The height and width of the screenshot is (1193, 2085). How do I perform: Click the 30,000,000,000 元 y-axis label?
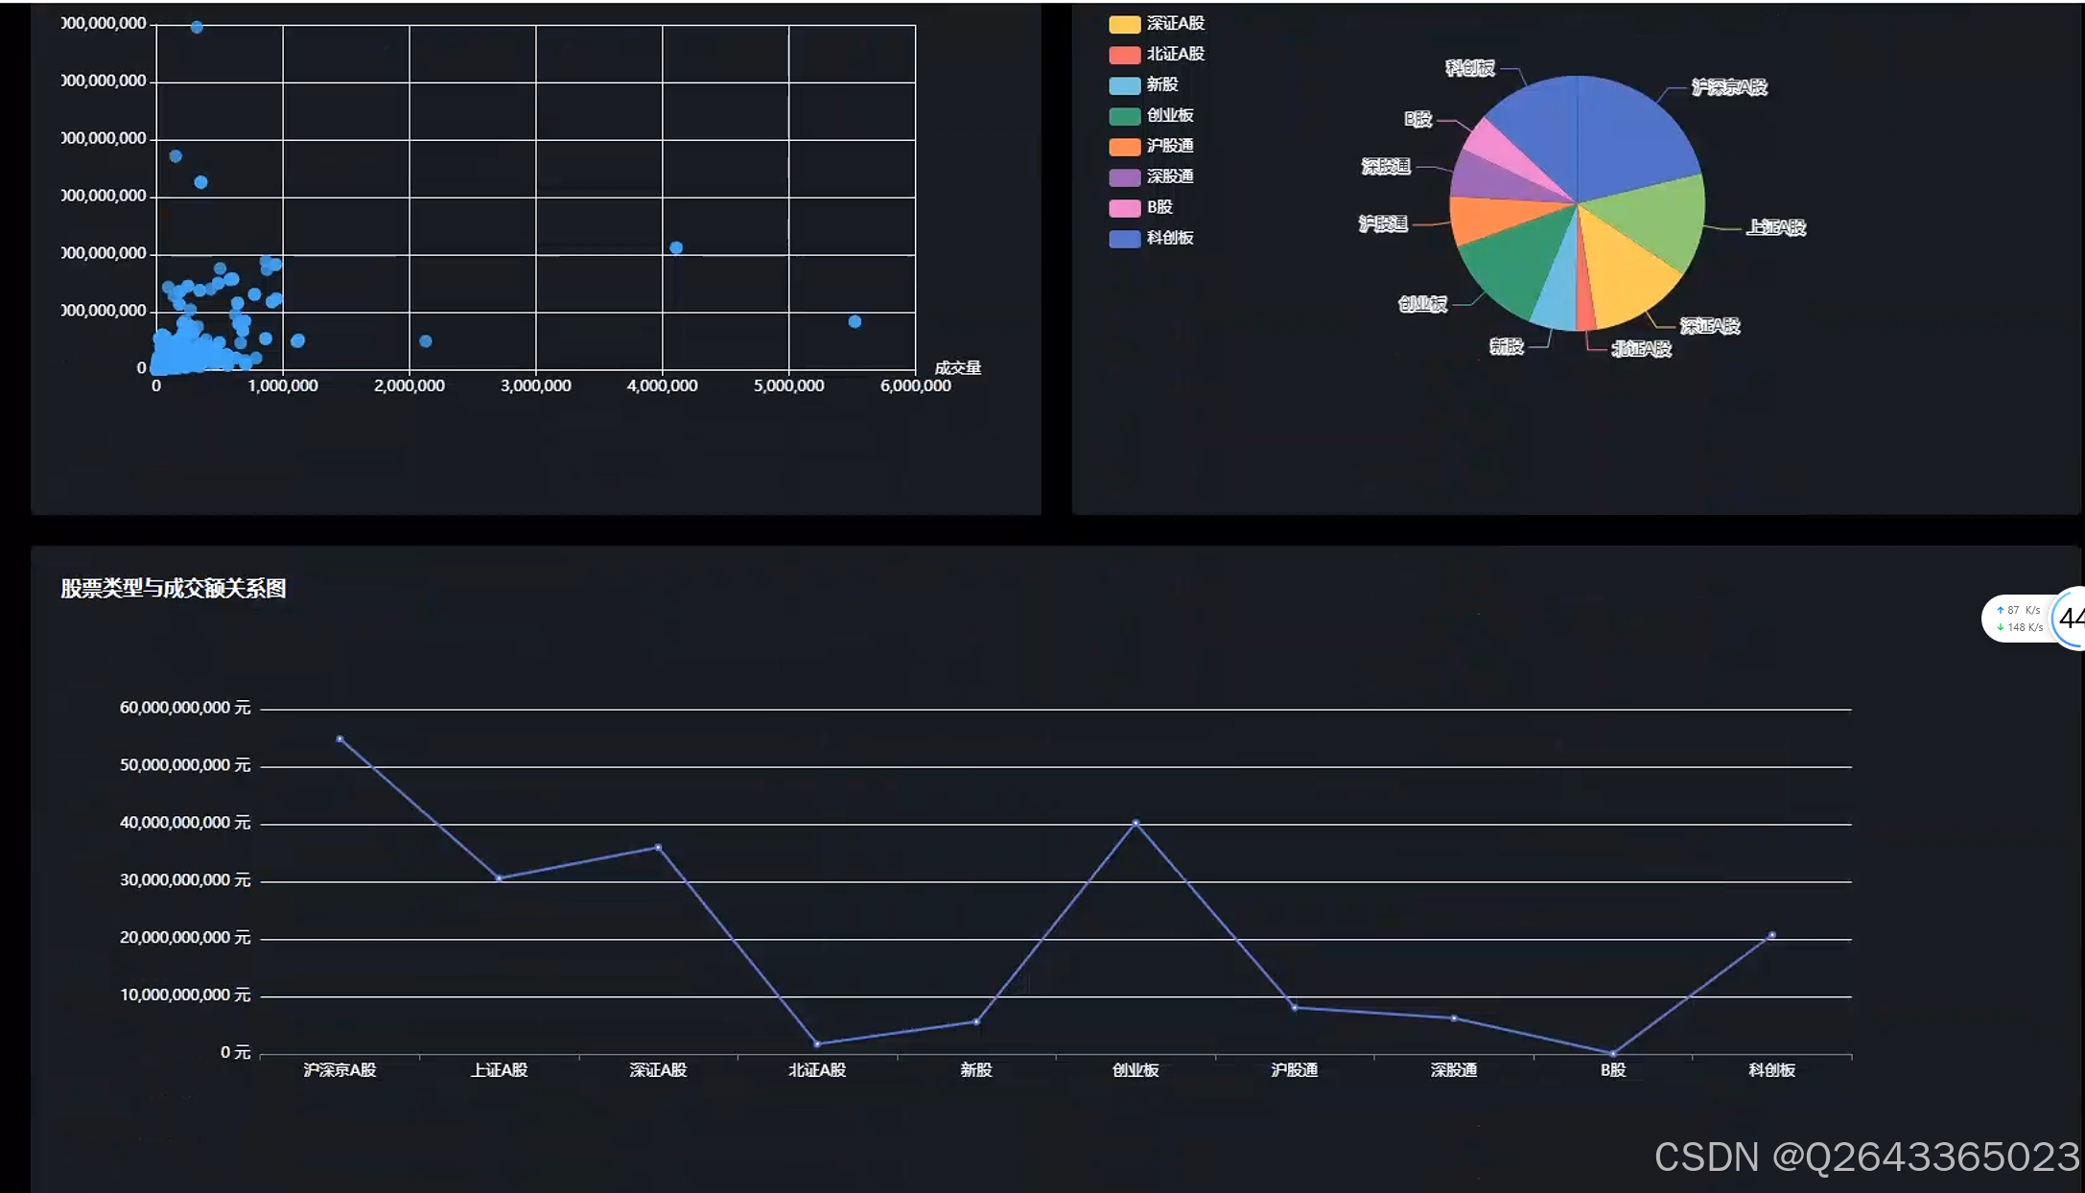click(x=185, y=880)
